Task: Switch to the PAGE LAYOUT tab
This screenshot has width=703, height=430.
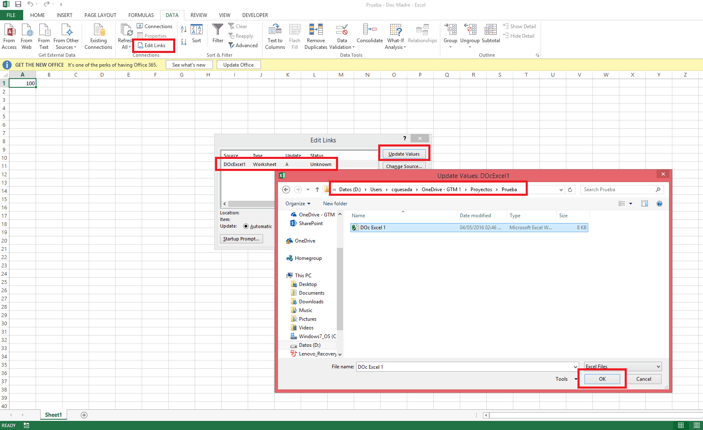Action: click(100, 15)
